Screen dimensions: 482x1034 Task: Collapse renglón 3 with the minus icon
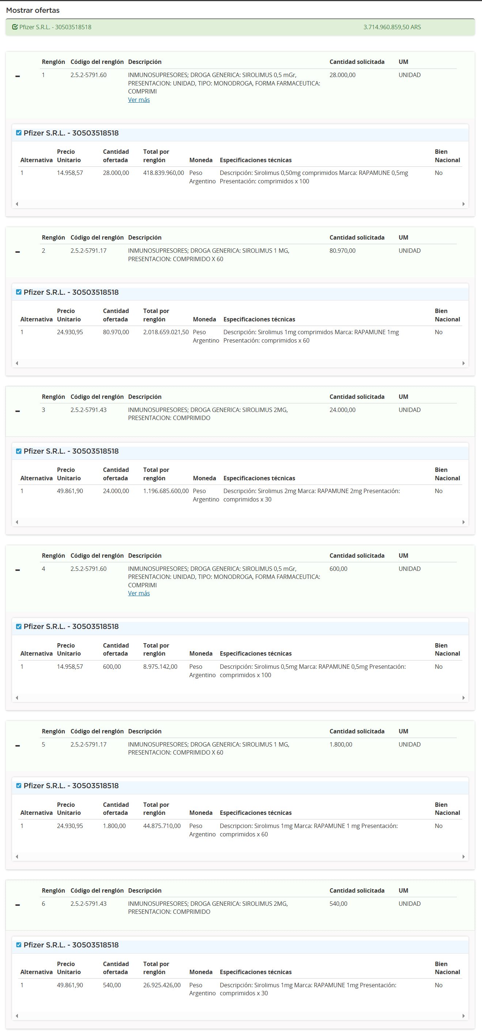point(18,411)
